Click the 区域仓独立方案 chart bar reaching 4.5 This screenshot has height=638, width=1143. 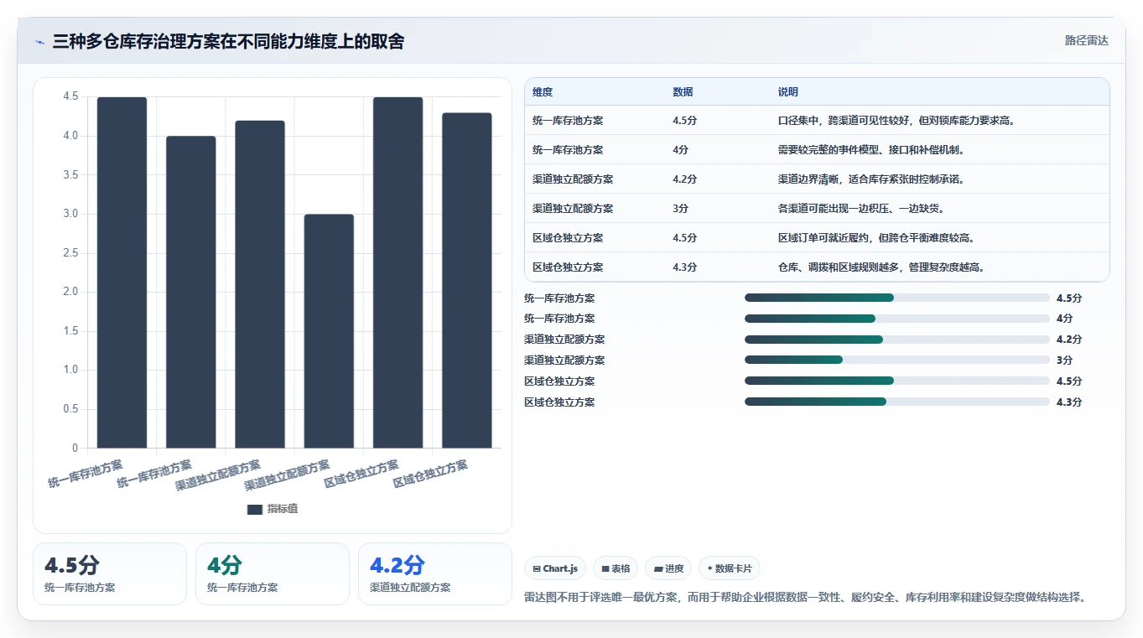[x=398, y=272]
